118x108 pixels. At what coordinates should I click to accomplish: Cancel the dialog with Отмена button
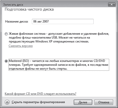coord(104,102)
